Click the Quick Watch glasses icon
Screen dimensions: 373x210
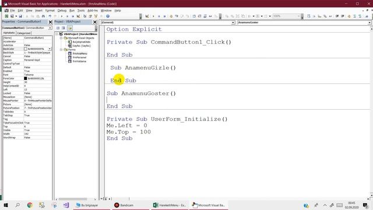pyautogui.click(x=210, y=16)
